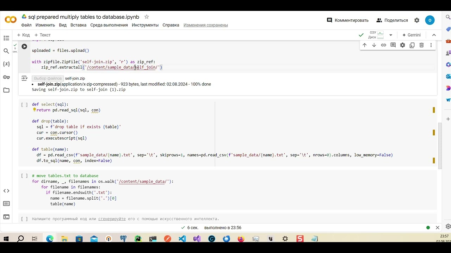This screenshot has width=451, height=253.
Task: Click the self-join.zip file name text
Action: pyautogui.click(x=75, y=78)
